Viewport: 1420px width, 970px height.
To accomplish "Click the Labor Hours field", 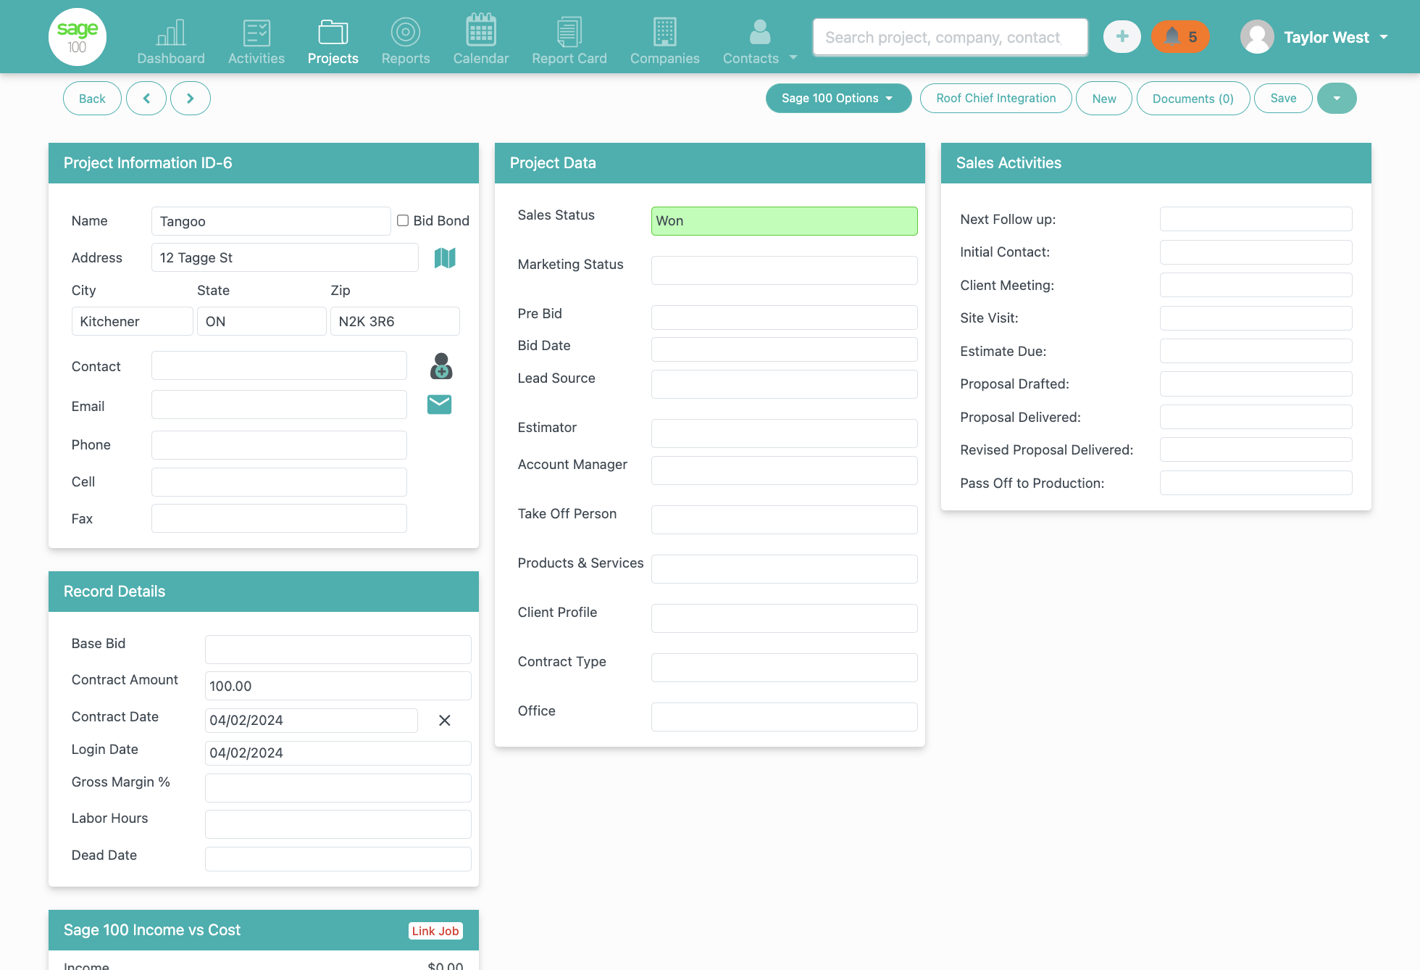I will pyautogui.click(x=338, y=824).
